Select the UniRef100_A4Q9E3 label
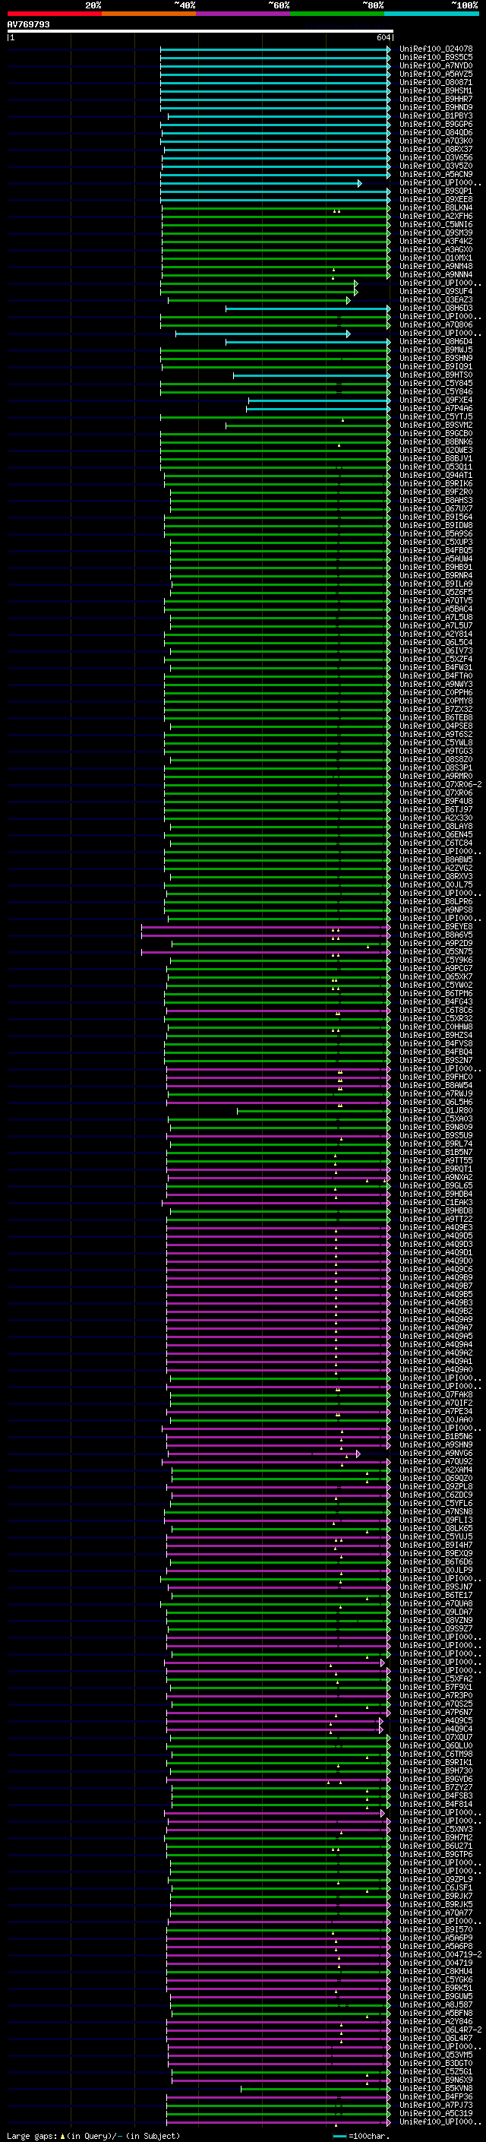Viewport: 486px width, 2142px height. [x=436, y=1227]
